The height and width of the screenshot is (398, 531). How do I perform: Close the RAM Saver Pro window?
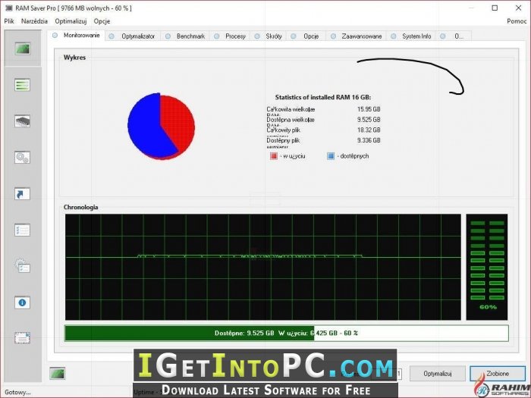tap(518, 8)
